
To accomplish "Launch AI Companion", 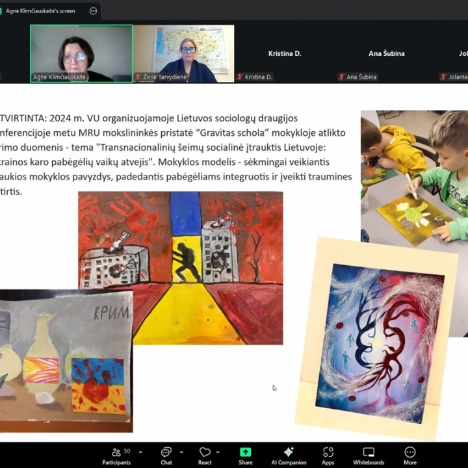I will tap(289, 455).
